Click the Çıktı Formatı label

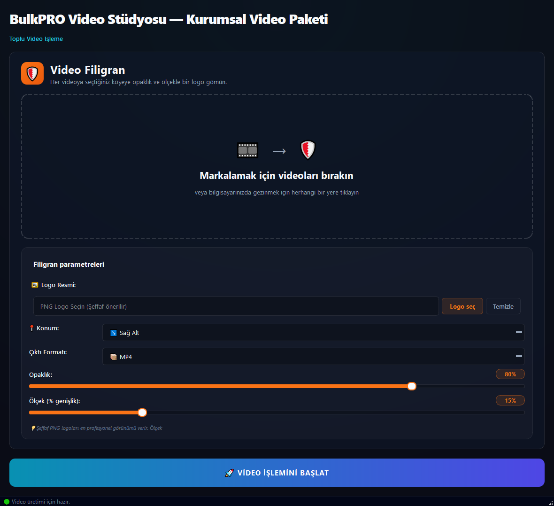pyautogui.click(x=48, y=352)
